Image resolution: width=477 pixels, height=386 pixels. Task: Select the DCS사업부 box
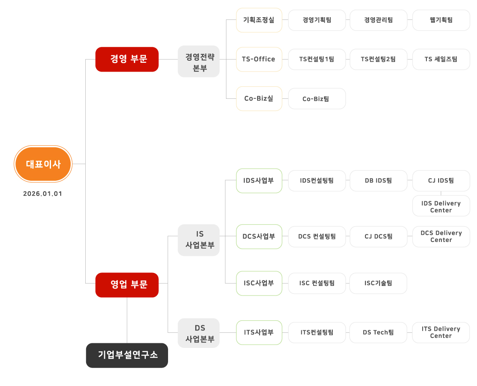click(259, 237)
